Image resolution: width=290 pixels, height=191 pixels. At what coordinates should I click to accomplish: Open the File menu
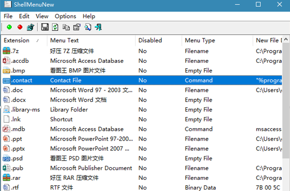pos(8,16)
